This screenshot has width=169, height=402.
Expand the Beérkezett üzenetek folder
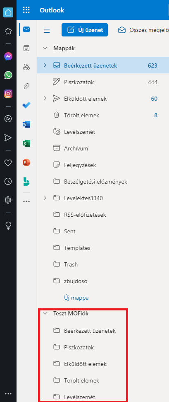pos(45,65)
